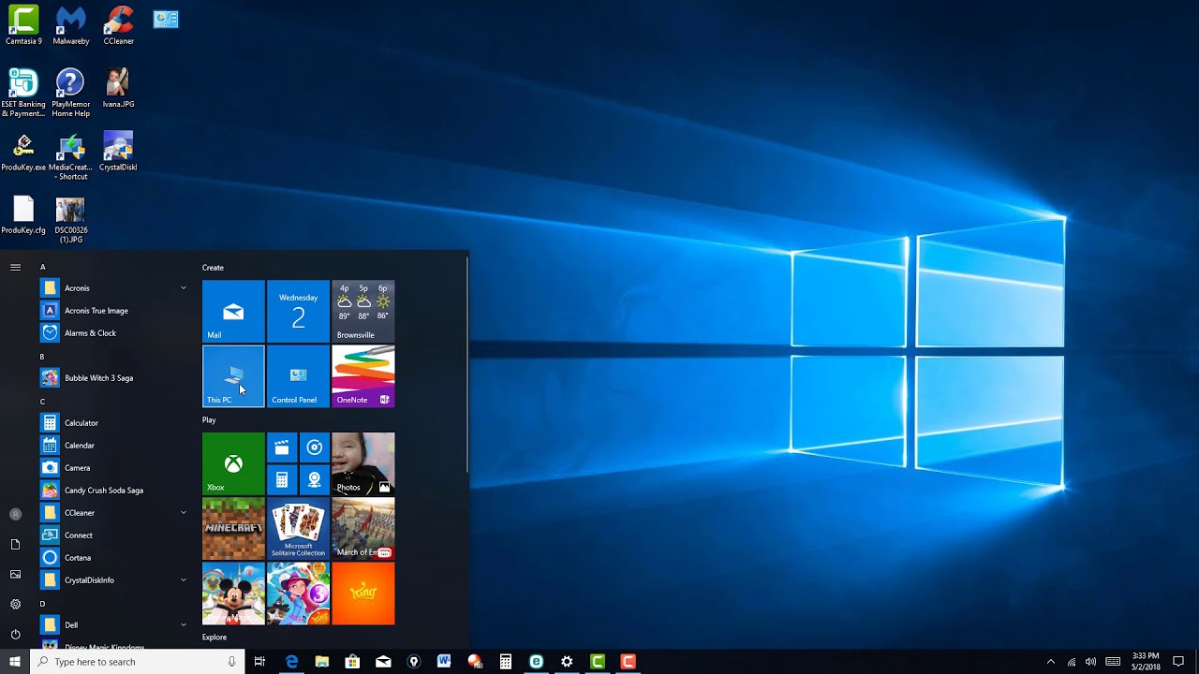Viewport: 1199px width, 674px height.
Task: Open the Calendar tile showing Wednesday 2
Action: tap(298, 312)
